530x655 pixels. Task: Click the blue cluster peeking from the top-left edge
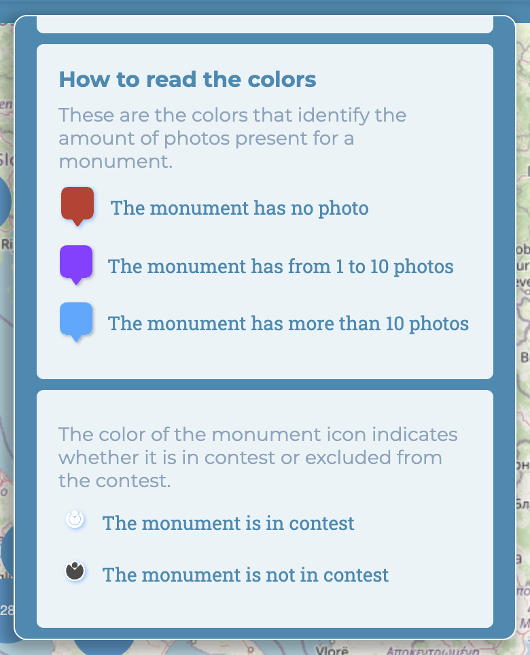click(x=3, y=200)
